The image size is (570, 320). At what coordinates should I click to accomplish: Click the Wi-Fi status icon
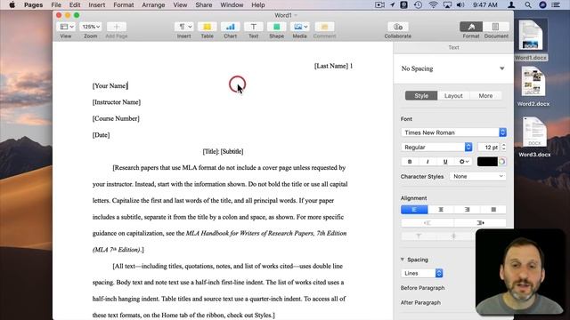point(433,5)
